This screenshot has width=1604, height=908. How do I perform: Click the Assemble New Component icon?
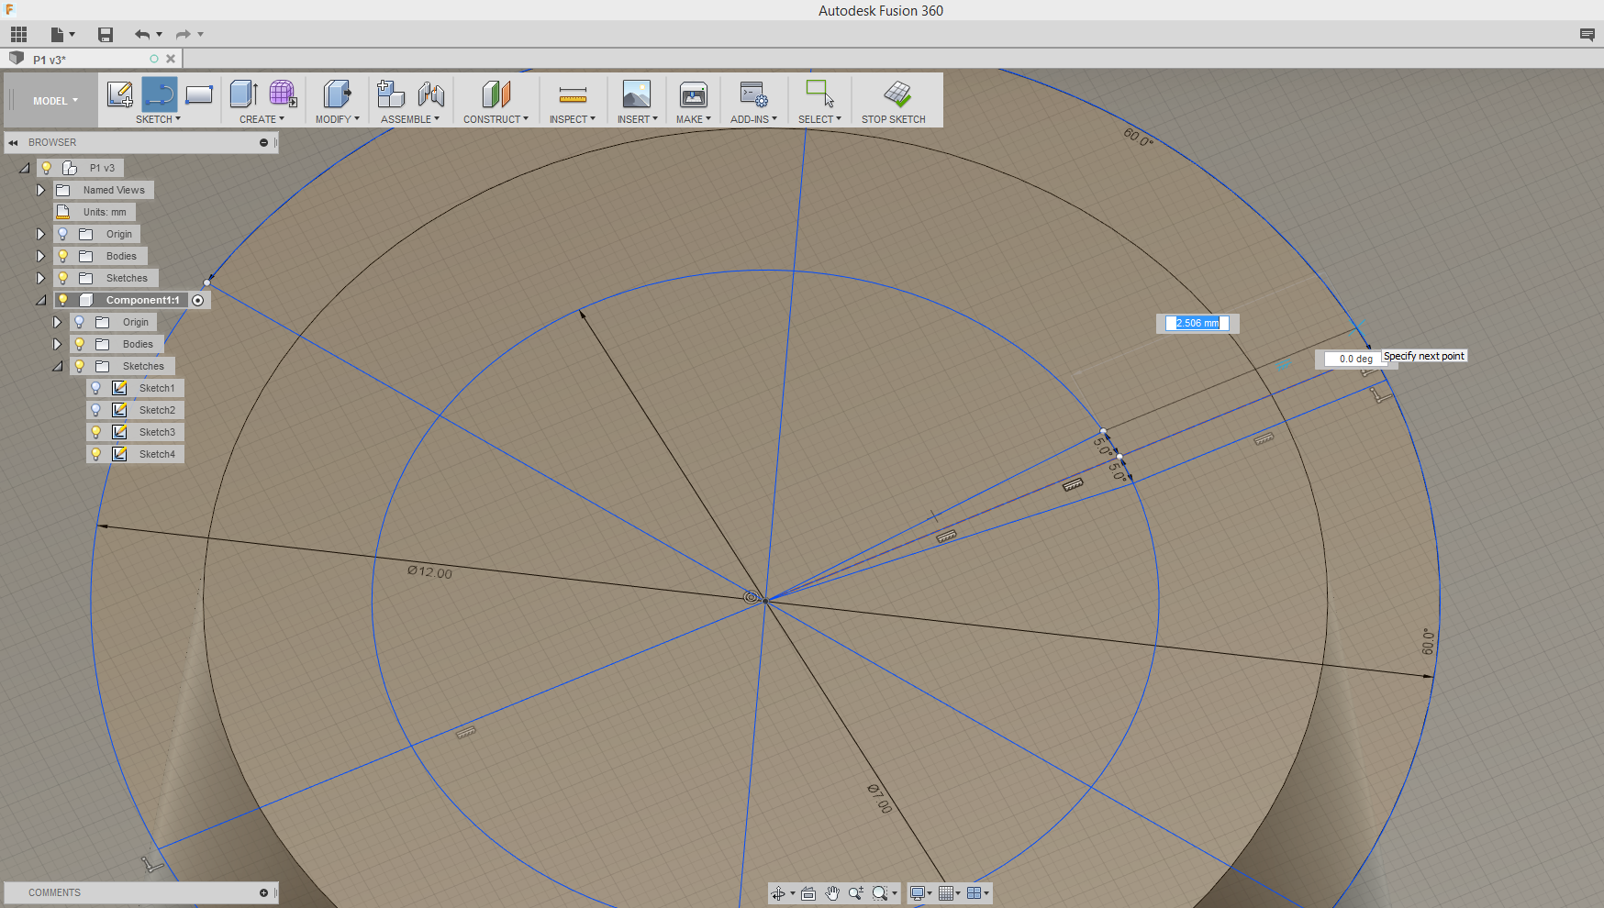(x=391, y=94)
